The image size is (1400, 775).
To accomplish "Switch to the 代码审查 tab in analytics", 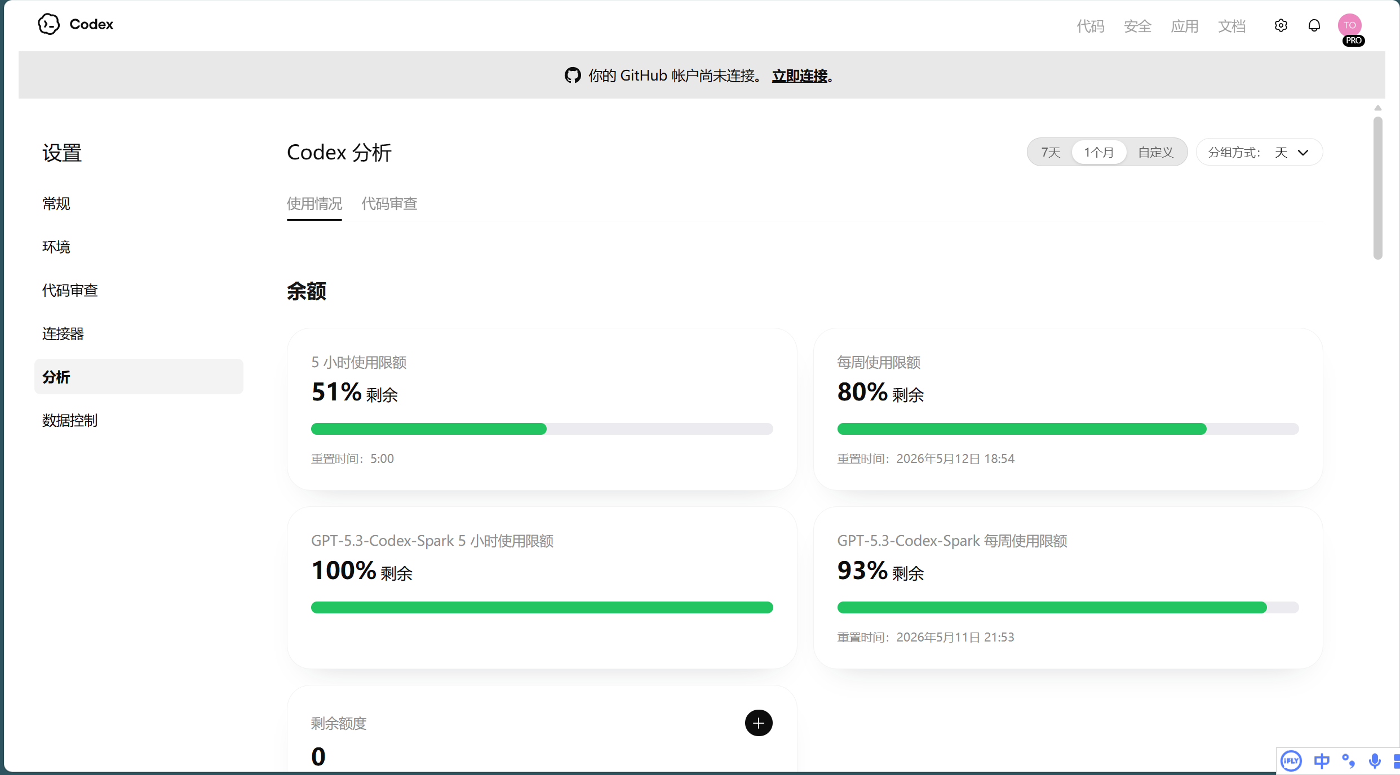I will coord(389,203).
